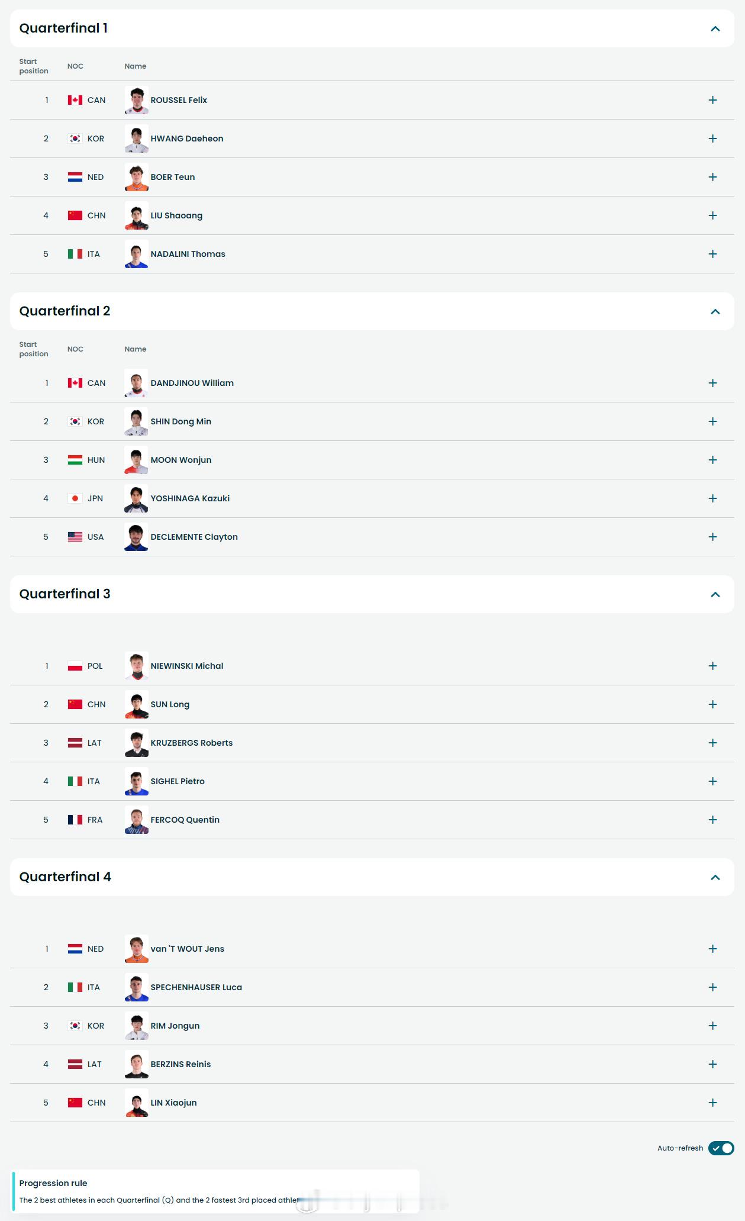Click plus icon for RIM Jongun
The width and height of the screenshot is (745, 1221).
(x=712, y=1026)
